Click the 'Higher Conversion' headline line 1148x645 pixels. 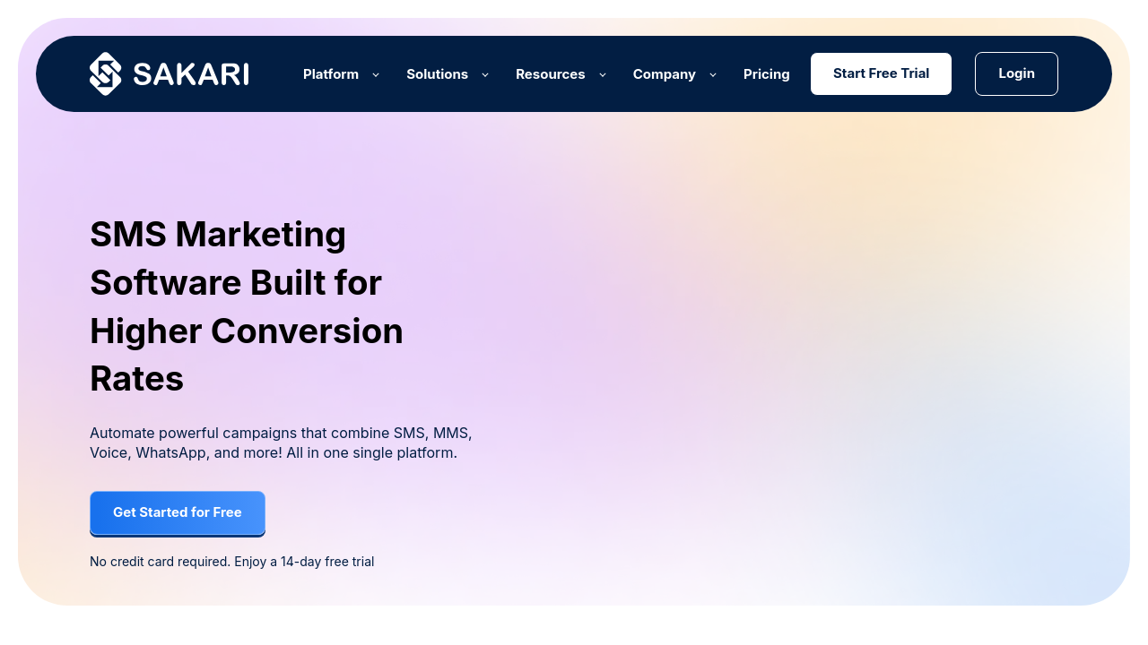(247, 331)
